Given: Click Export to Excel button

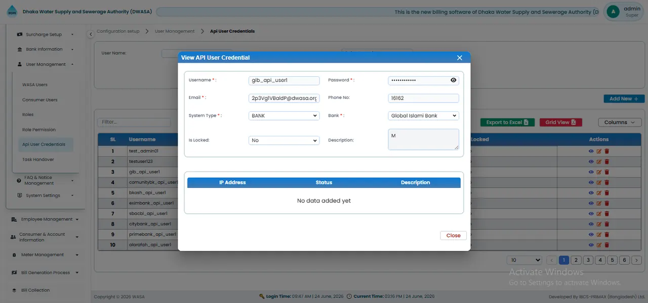Looking at the screenshot, I should pos(507,122).
